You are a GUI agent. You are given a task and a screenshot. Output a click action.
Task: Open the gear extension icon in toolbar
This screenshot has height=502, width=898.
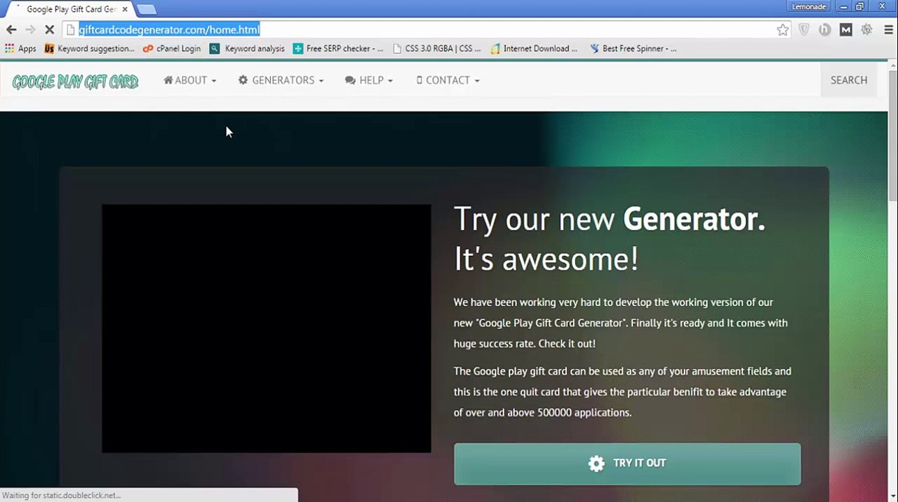coord(867,29)
